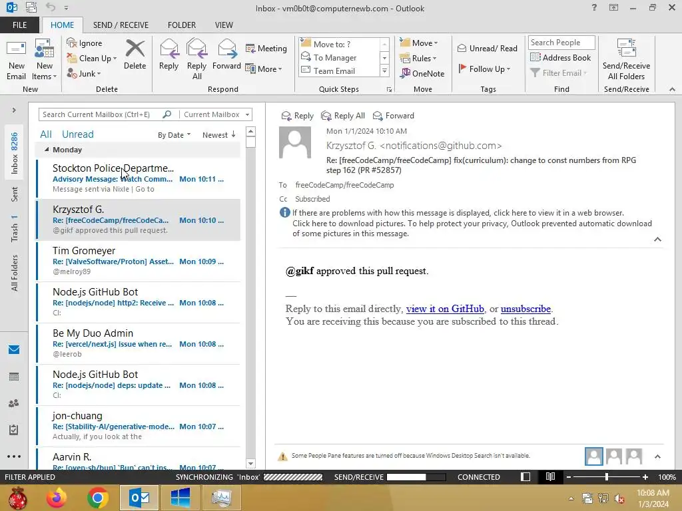Open the Trash folder
This screenshot has height=511, width=682.
pos(15,228)
